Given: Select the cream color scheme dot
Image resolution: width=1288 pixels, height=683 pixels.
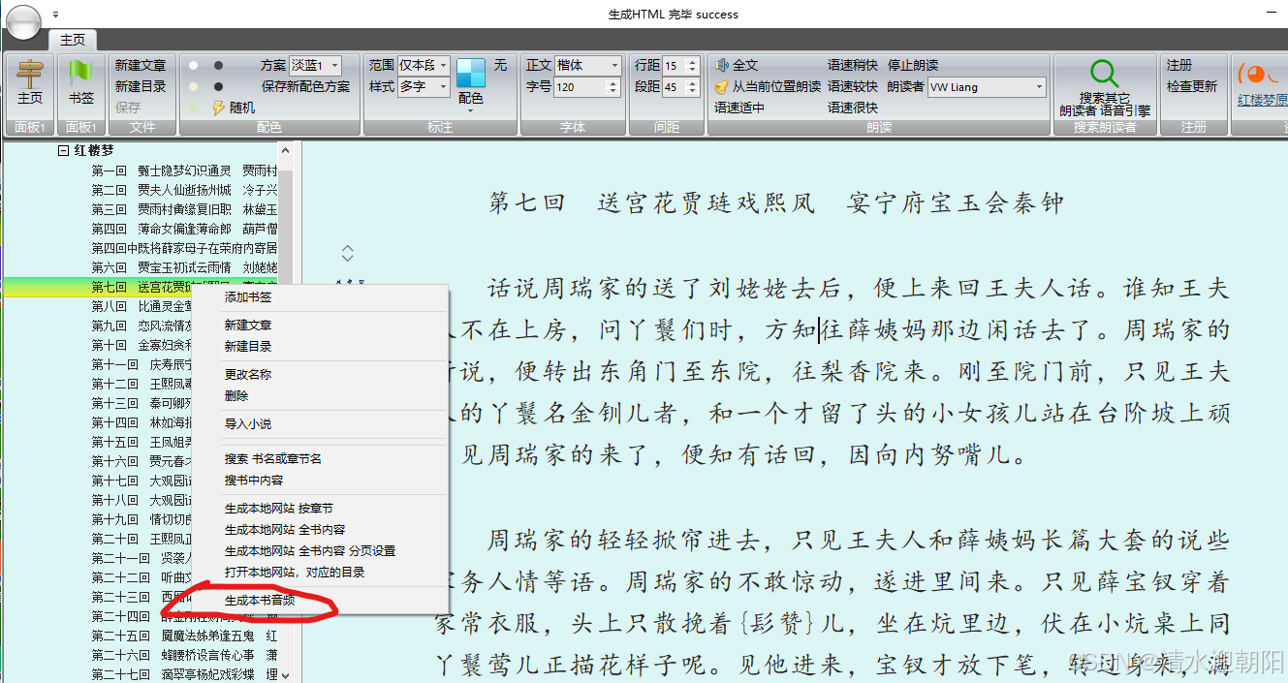Looking at the screenshot, I should click(x=194, y=86).
